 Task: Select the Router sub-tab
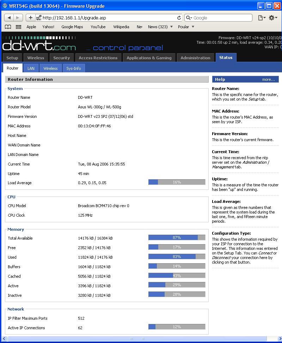[13, 68]
